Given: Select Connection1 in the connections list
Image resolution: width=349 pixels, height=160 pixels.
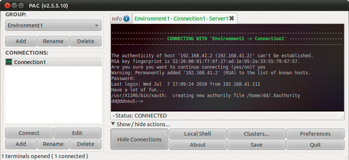Looking at the screenshot, I should click(x=30, y=62).
